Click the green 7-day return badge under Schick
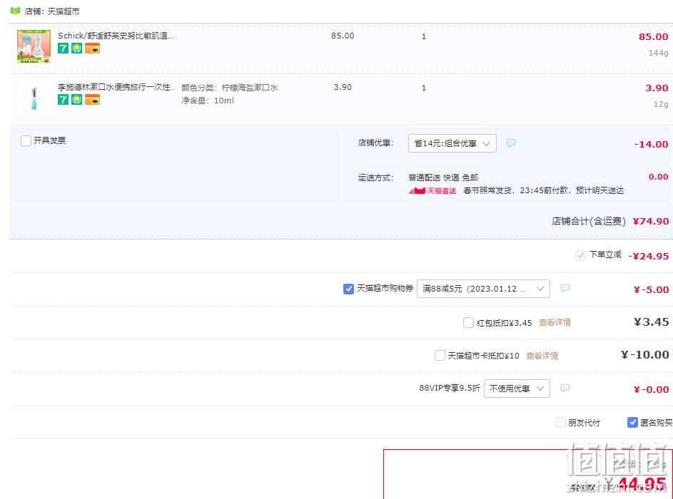This screenshot has width=673, height=499. click(63, 48)
